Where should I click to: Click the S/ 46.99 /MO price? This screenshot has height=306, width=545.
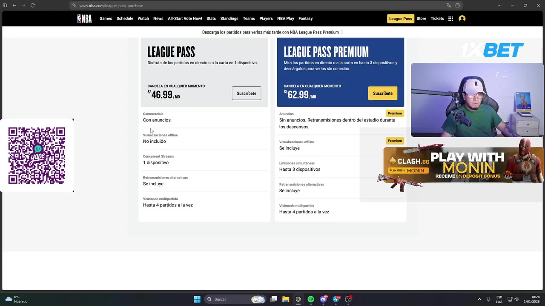[x=163, y=95]
